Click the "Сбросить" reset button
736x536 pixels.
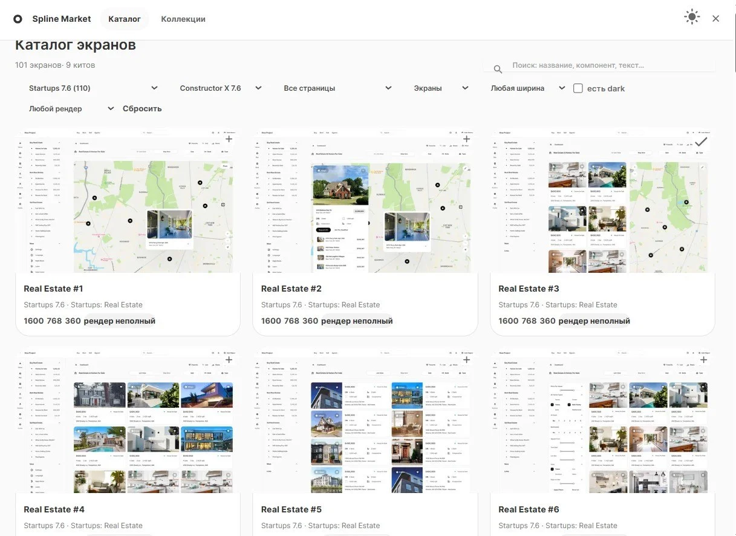click(x=142, y=109)
